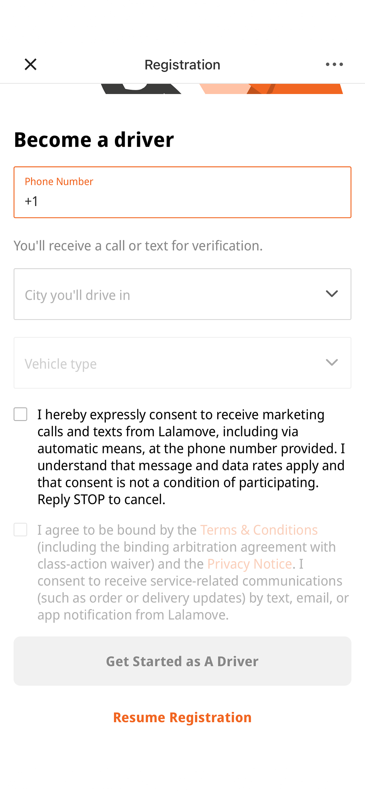This screenshot has width=365, height=791.
Task: Open the Privacy Notice link
Action: tap(249, 564)
